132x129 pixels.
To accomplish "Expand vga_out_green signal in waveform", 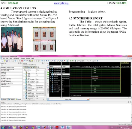I will [x=50, y=70].
